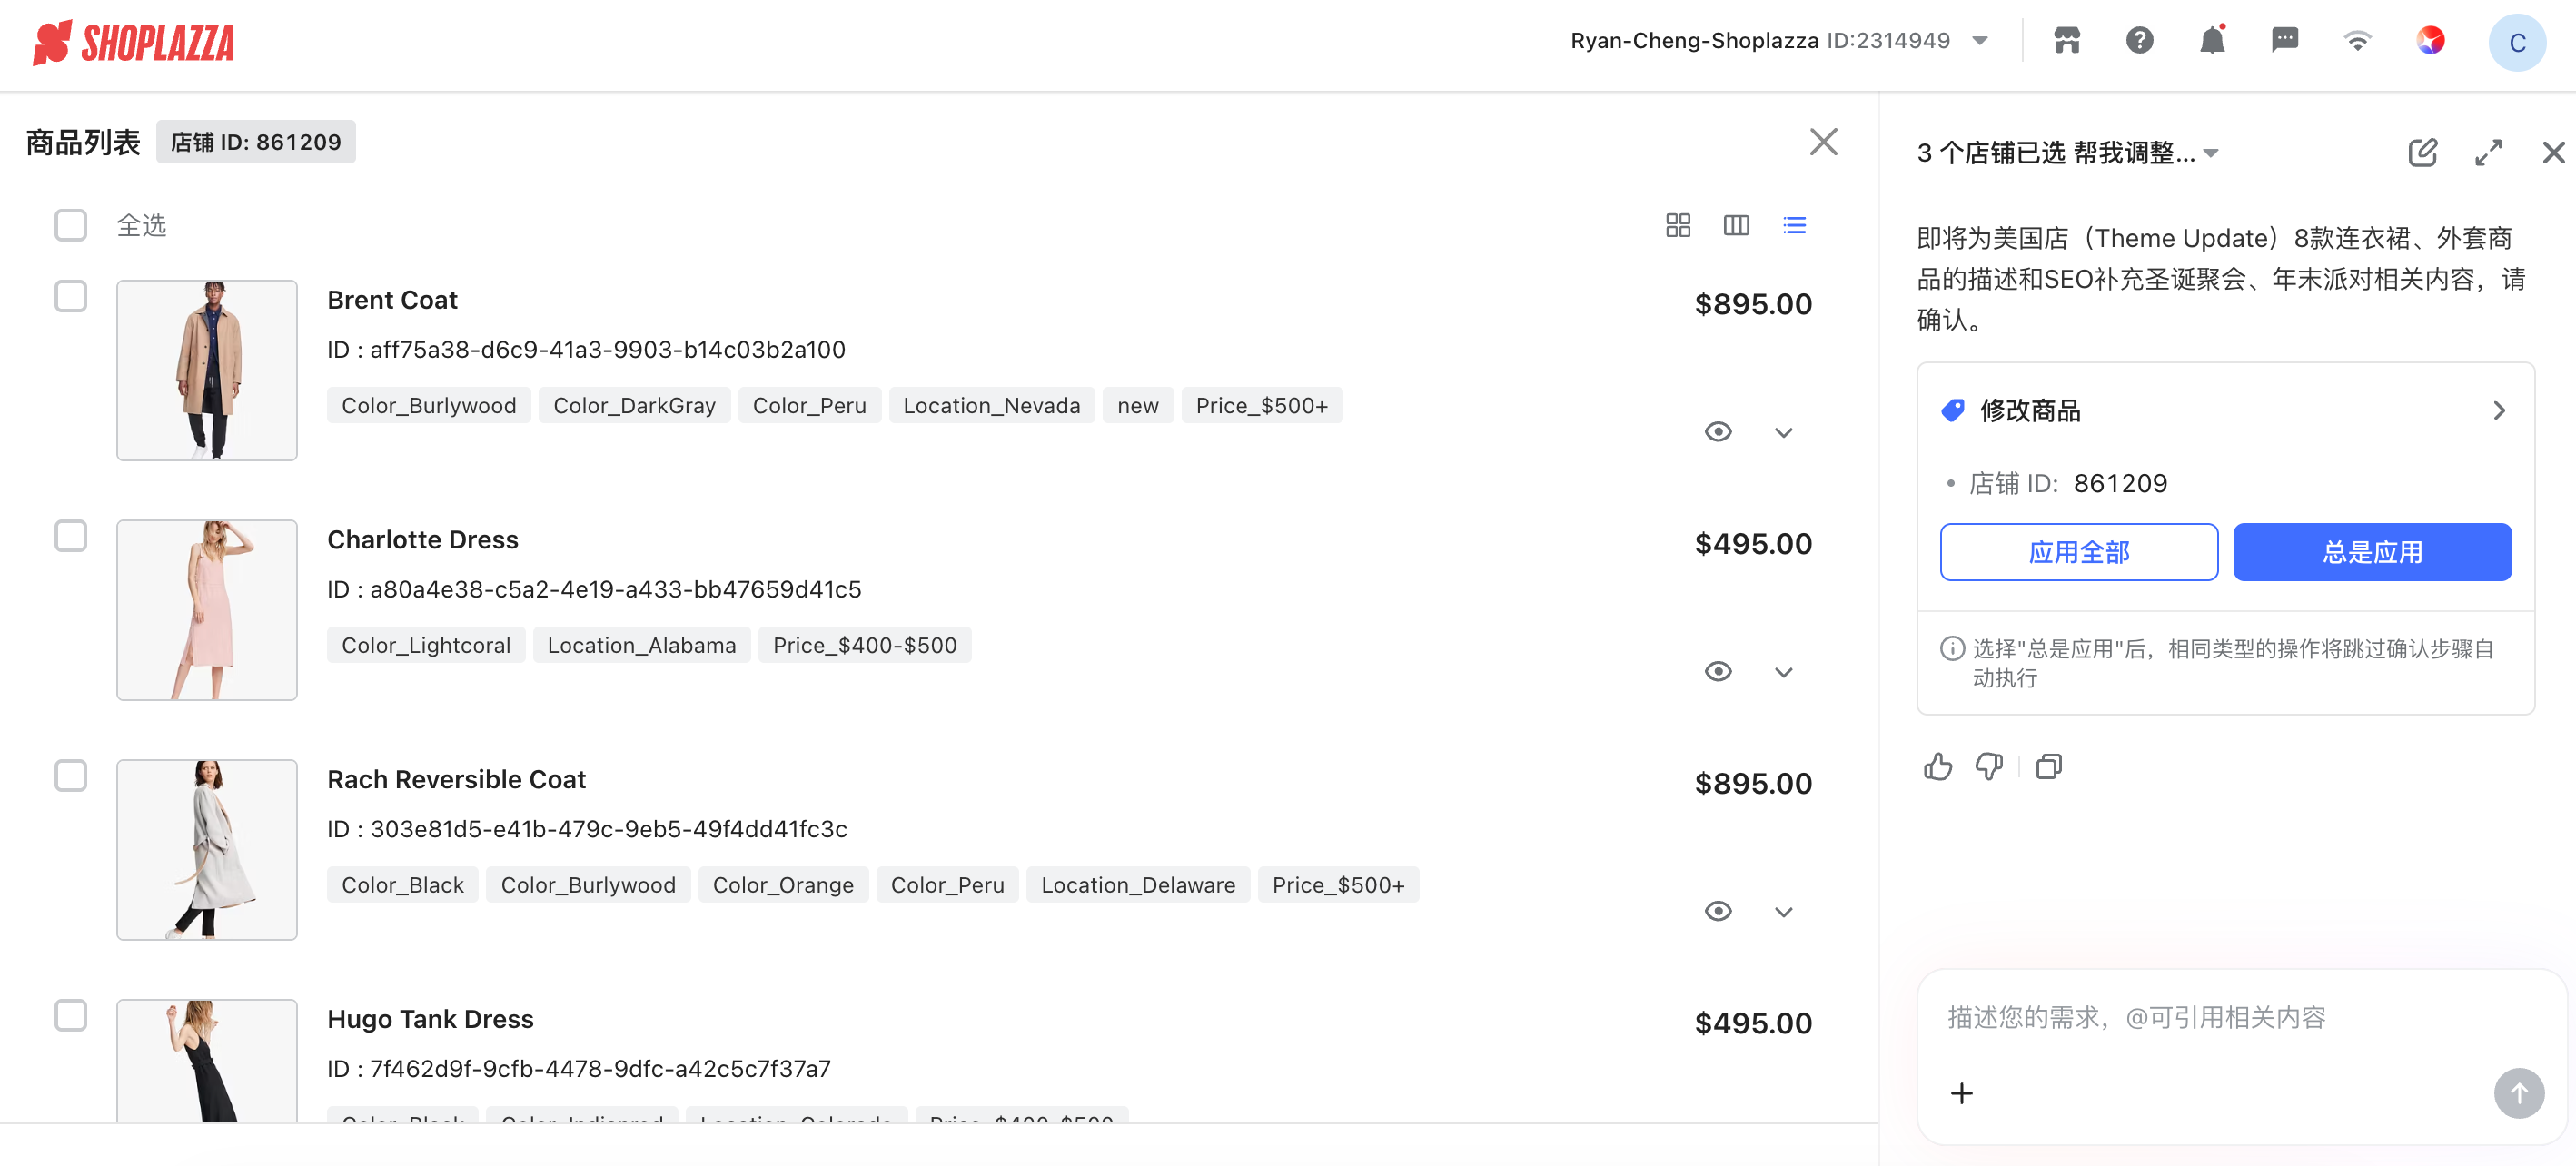Open the store account dropdown arrow
This screenshot has width=2576, height=1166.
pos(1979,41)
